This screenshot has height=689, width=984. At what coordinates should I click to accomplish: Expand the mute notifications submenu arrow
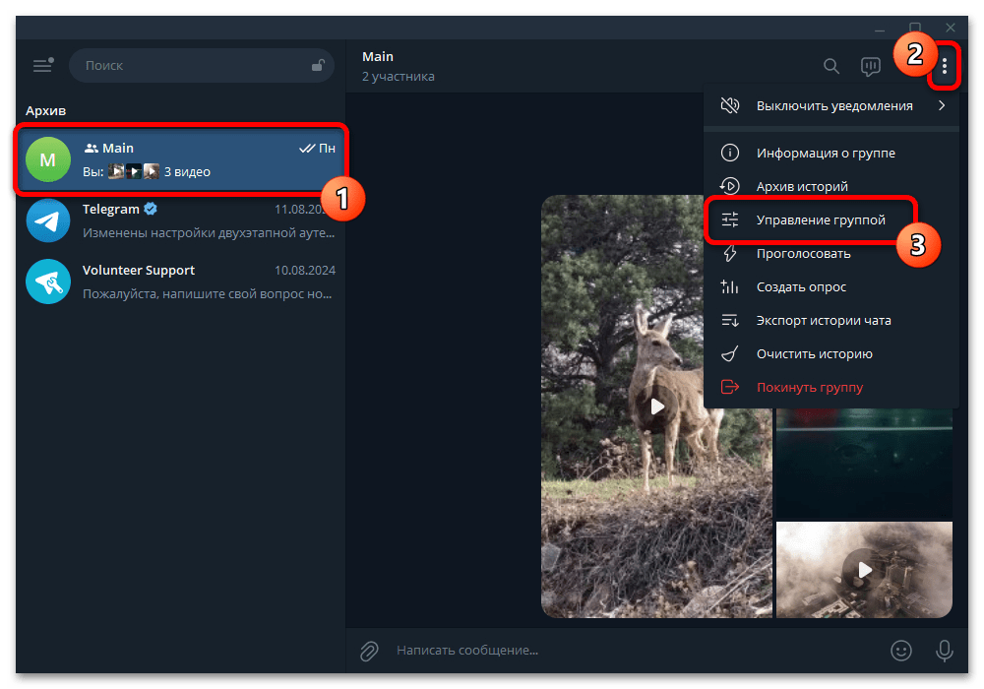[941, 105]
